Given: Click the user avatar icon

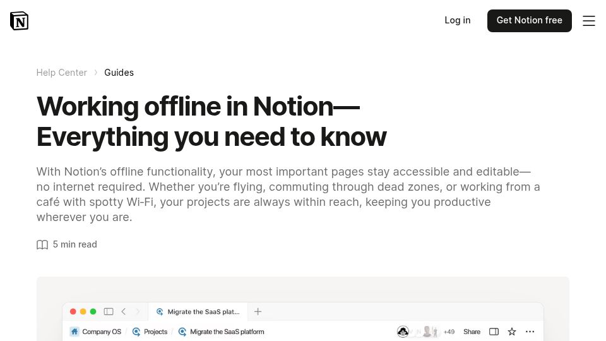Looking at the screenshot, I should 403,332.
